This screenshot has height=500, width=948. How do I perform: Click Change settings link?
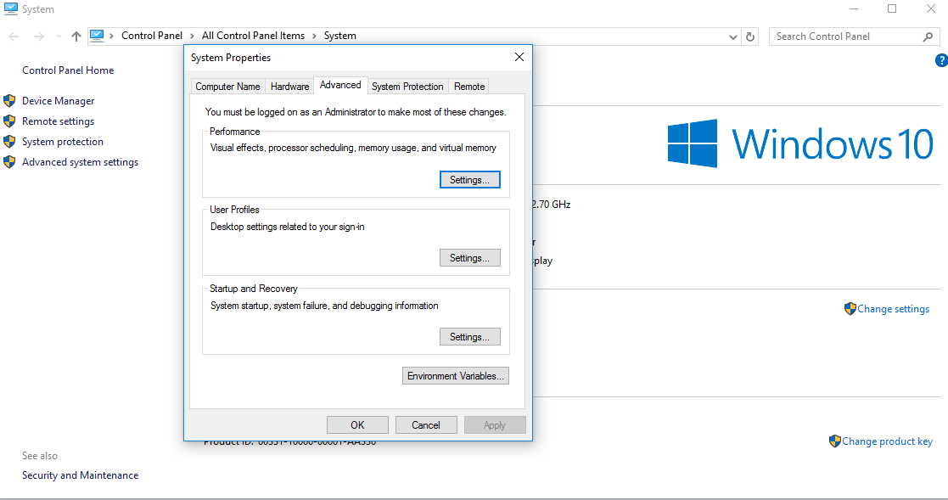tap(893, 309)
